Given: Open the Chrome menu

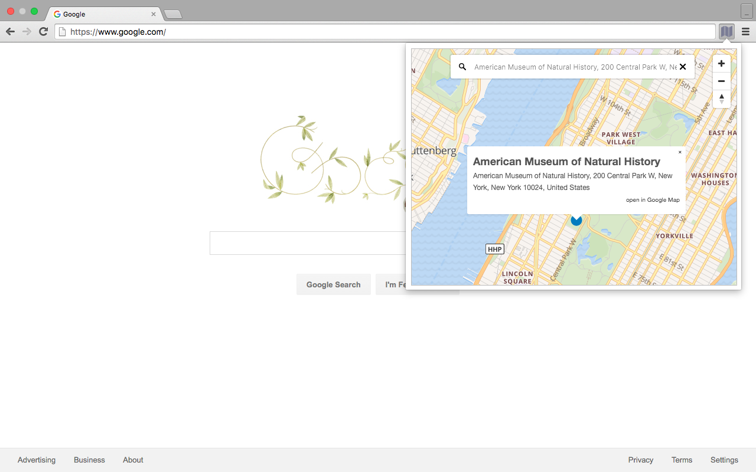Looking at the screenshot, I should [x=745, y=31].
